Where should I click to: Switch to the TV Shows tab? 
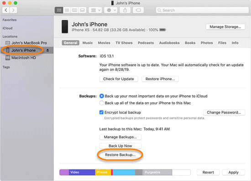pyautogui.click(x=124, y=43)
